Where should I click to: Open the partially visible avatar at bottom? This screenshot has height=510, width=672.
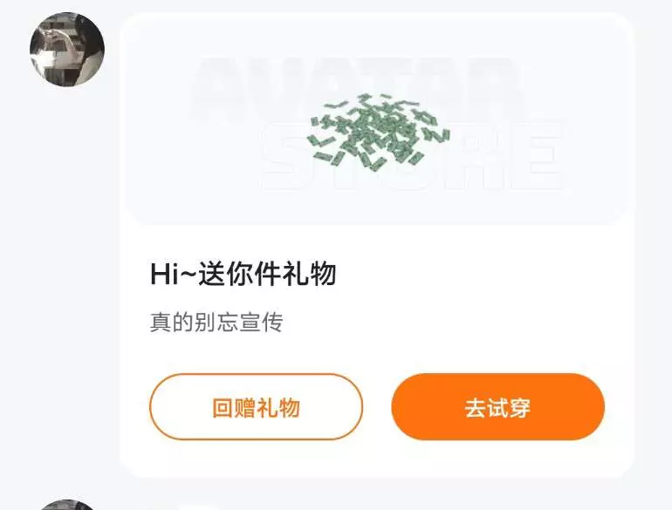[67, 505]
